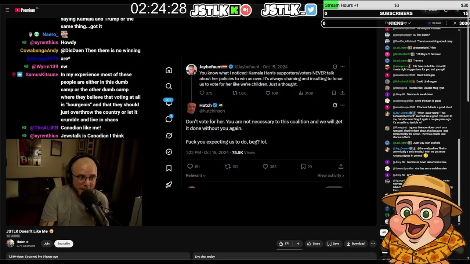The height and width of the screenshot is (264, 470).
Task: Reply to the Jaybefaunt tweet (370 replies)
Action: [x=206, y=93]
